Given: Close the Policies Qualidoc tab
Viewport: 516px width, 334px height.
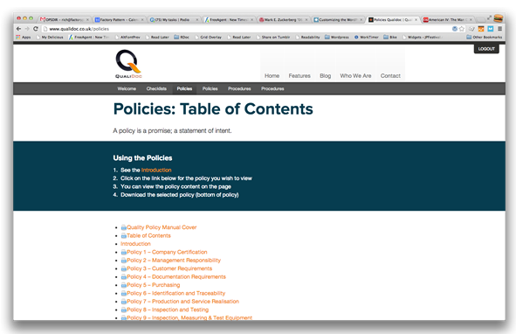Looking at the screenshot, I should click(416, 20).
